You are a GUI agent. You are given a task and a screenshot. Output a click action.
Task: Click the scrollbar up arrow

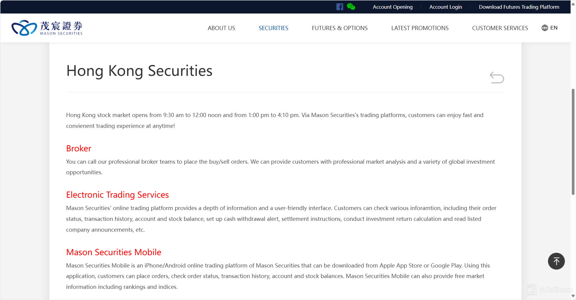(x=573, y=4)
